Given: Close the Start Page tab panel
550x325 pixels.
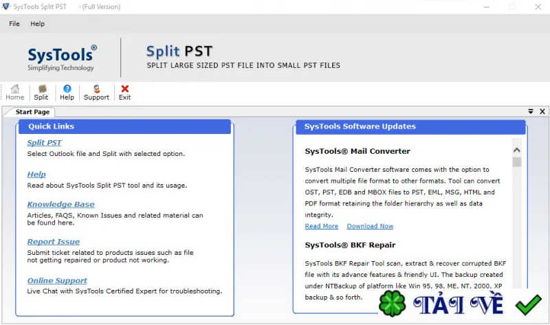Looking at the screenshot, I should (x=542, y=111).
